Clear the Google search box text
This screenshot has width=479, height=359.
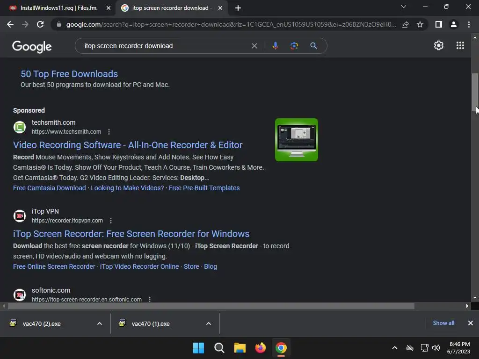click(254, 46)
